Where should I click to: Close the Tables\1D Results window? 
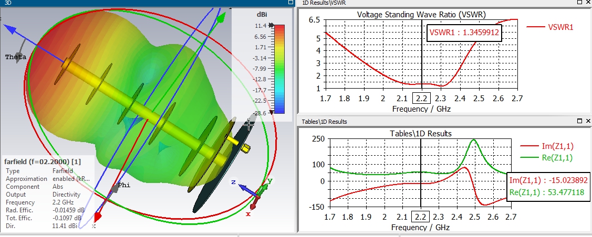(x=588, y=121)
